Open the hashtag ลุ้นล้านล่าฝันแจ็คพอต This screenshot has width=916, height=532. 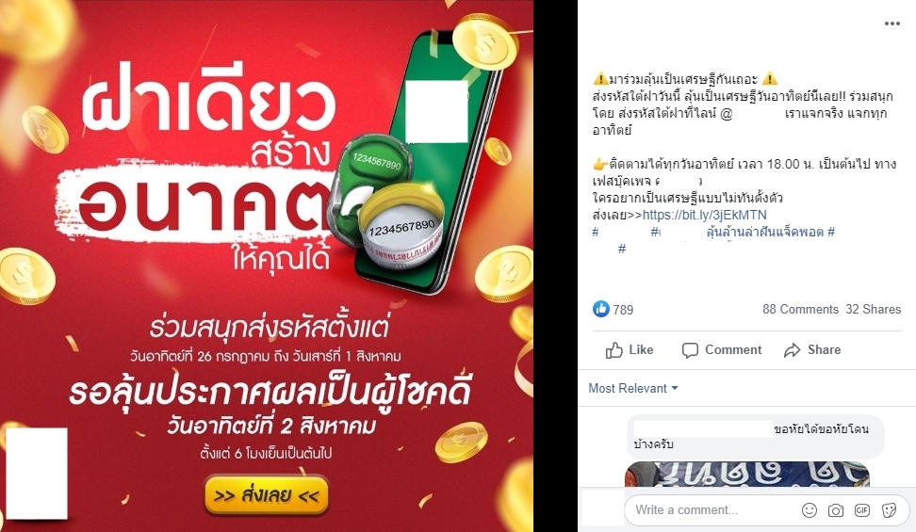coord(764,232)
